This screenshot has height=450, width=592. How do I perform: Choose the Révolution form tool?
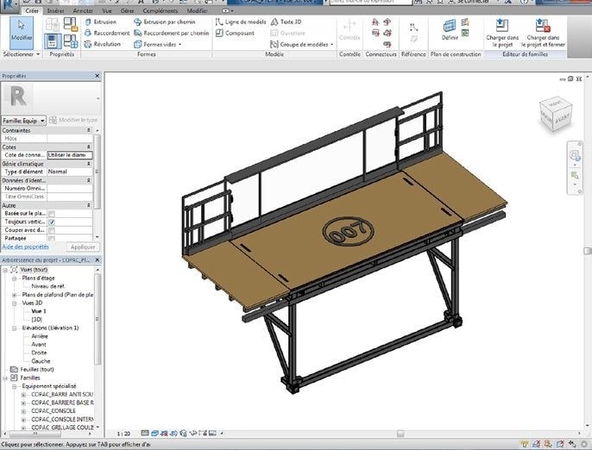[x=106, y=43]
